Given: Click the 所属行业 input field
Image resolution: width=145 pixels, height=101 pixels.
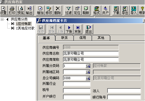Looking at the screenshot, I should click(77, 84).
